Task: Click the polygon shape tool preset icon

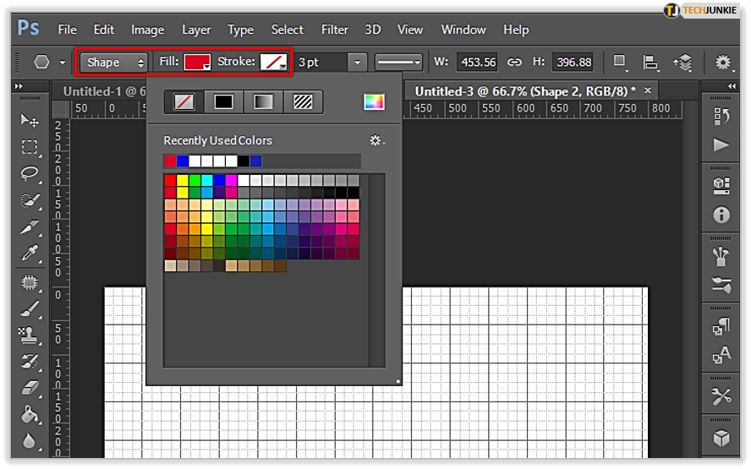Action: [x=41, y=63]
